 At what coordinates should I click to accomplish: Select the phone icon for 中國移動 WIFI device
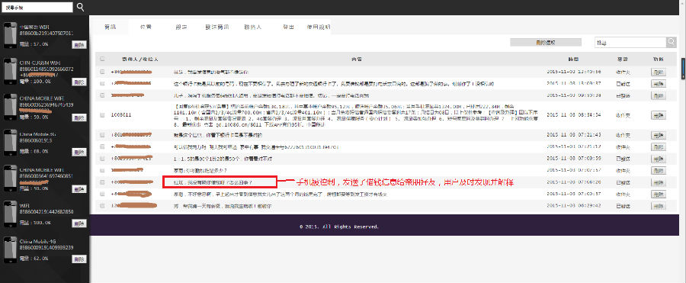point(10,37)
